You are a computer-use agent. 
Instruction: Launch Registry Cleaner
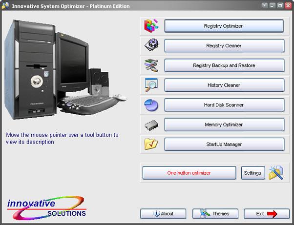(224, 45)
